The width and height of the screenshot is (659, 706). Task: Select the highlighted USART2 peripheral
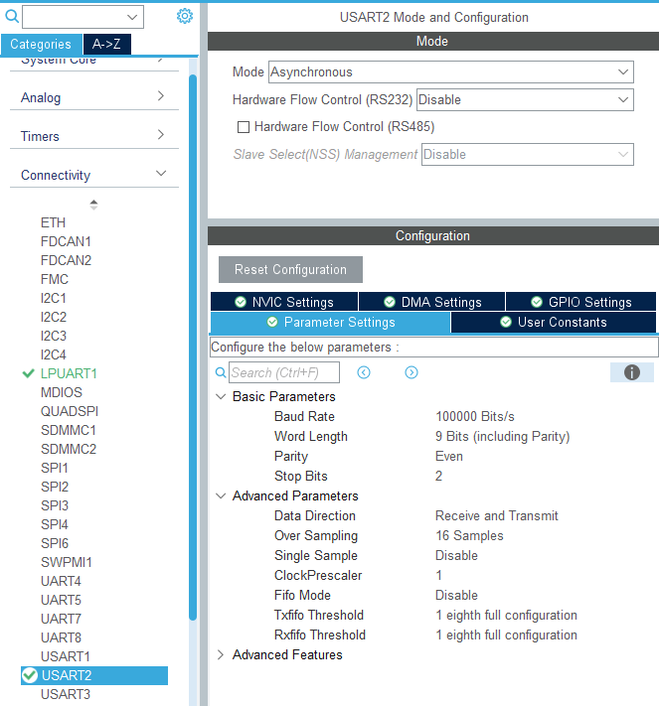(94, 675)
